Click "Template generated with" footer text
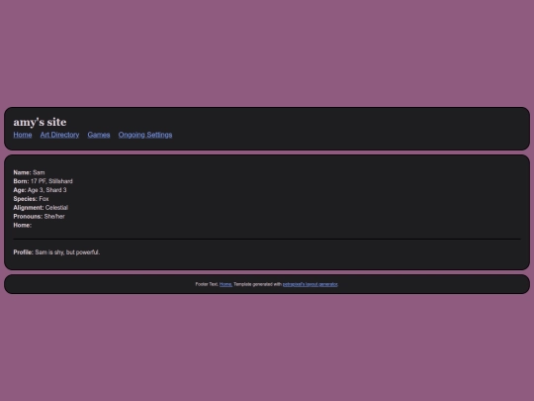Viewport: 534px width, 401px height. pos(257,284)
